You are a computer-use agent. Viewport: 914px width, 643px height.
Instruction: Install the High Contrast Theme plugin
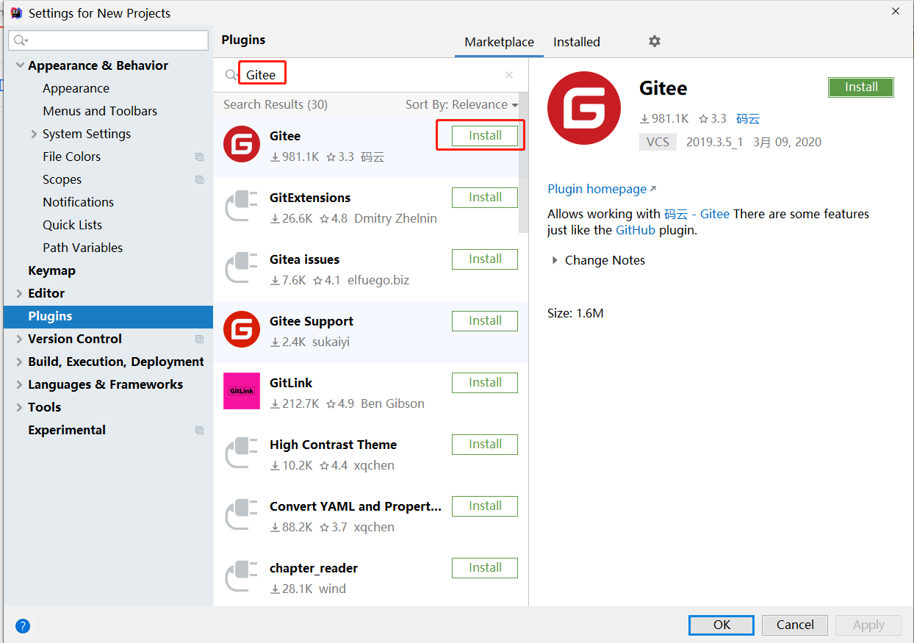485,444
